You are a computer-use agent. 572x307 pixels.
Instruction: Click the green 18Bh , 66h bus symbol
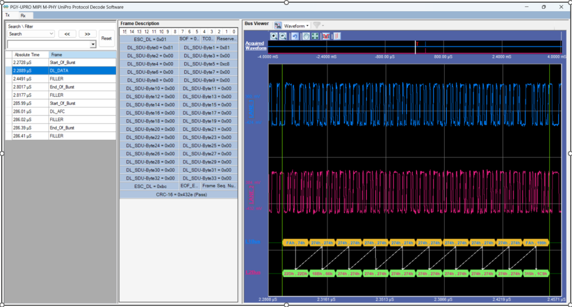pyautogui.click(x=322, y=273)
